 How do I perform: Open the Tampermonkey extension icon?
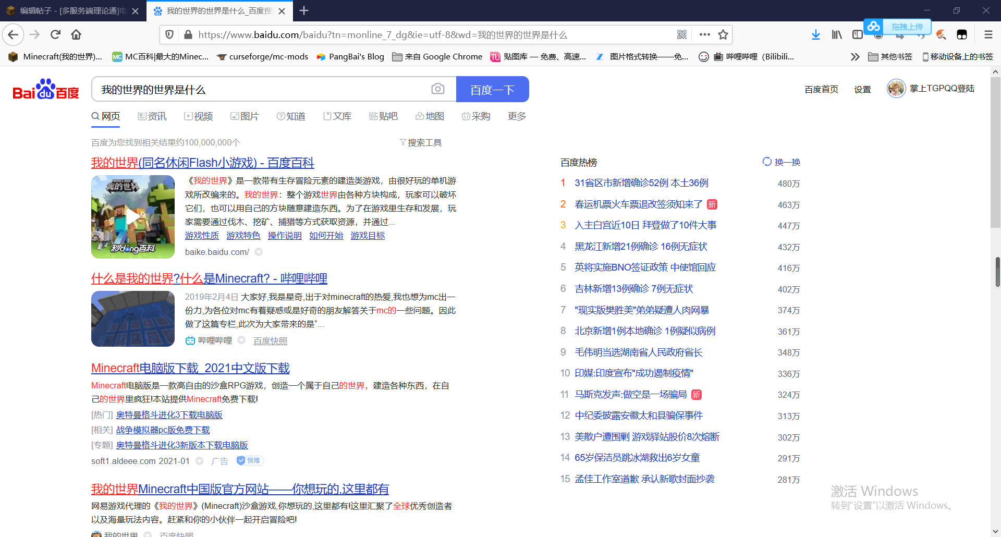(962, 35)
